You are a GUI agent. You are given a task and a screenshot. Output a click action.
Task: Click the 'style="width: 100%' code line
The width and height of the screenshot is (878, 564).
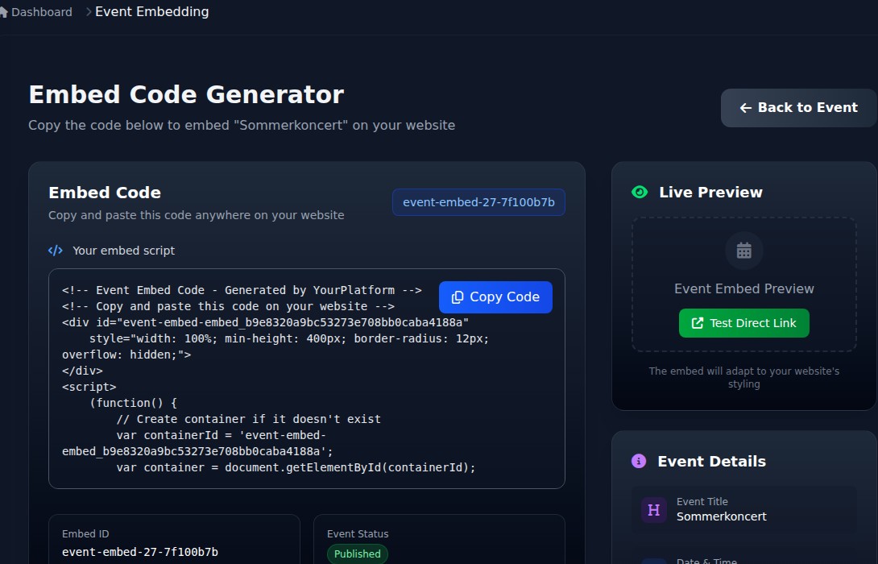coord(289,339)
